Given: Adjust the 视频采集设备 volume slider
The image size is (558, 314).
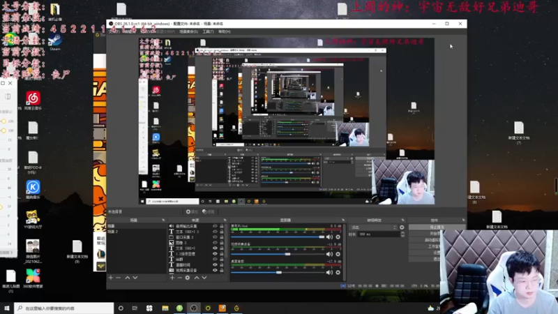Looking at the screenshot, I should click(x=278, y=254).
